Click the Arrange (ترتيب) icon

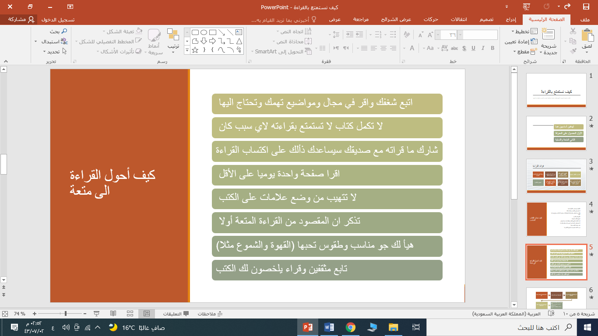click(x=173, y=36)
